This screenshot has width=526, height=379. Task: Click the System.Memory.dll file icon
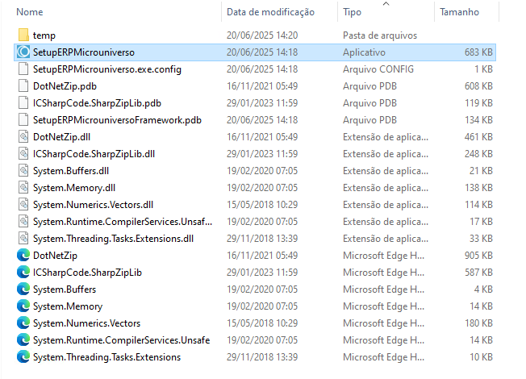(x=23, y=188)
